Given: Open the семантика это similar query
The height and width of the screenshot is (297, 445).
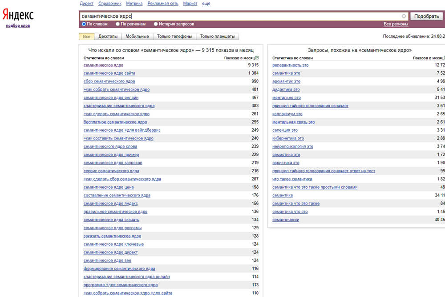Looking at the screenshot, I should coord(286,73).
